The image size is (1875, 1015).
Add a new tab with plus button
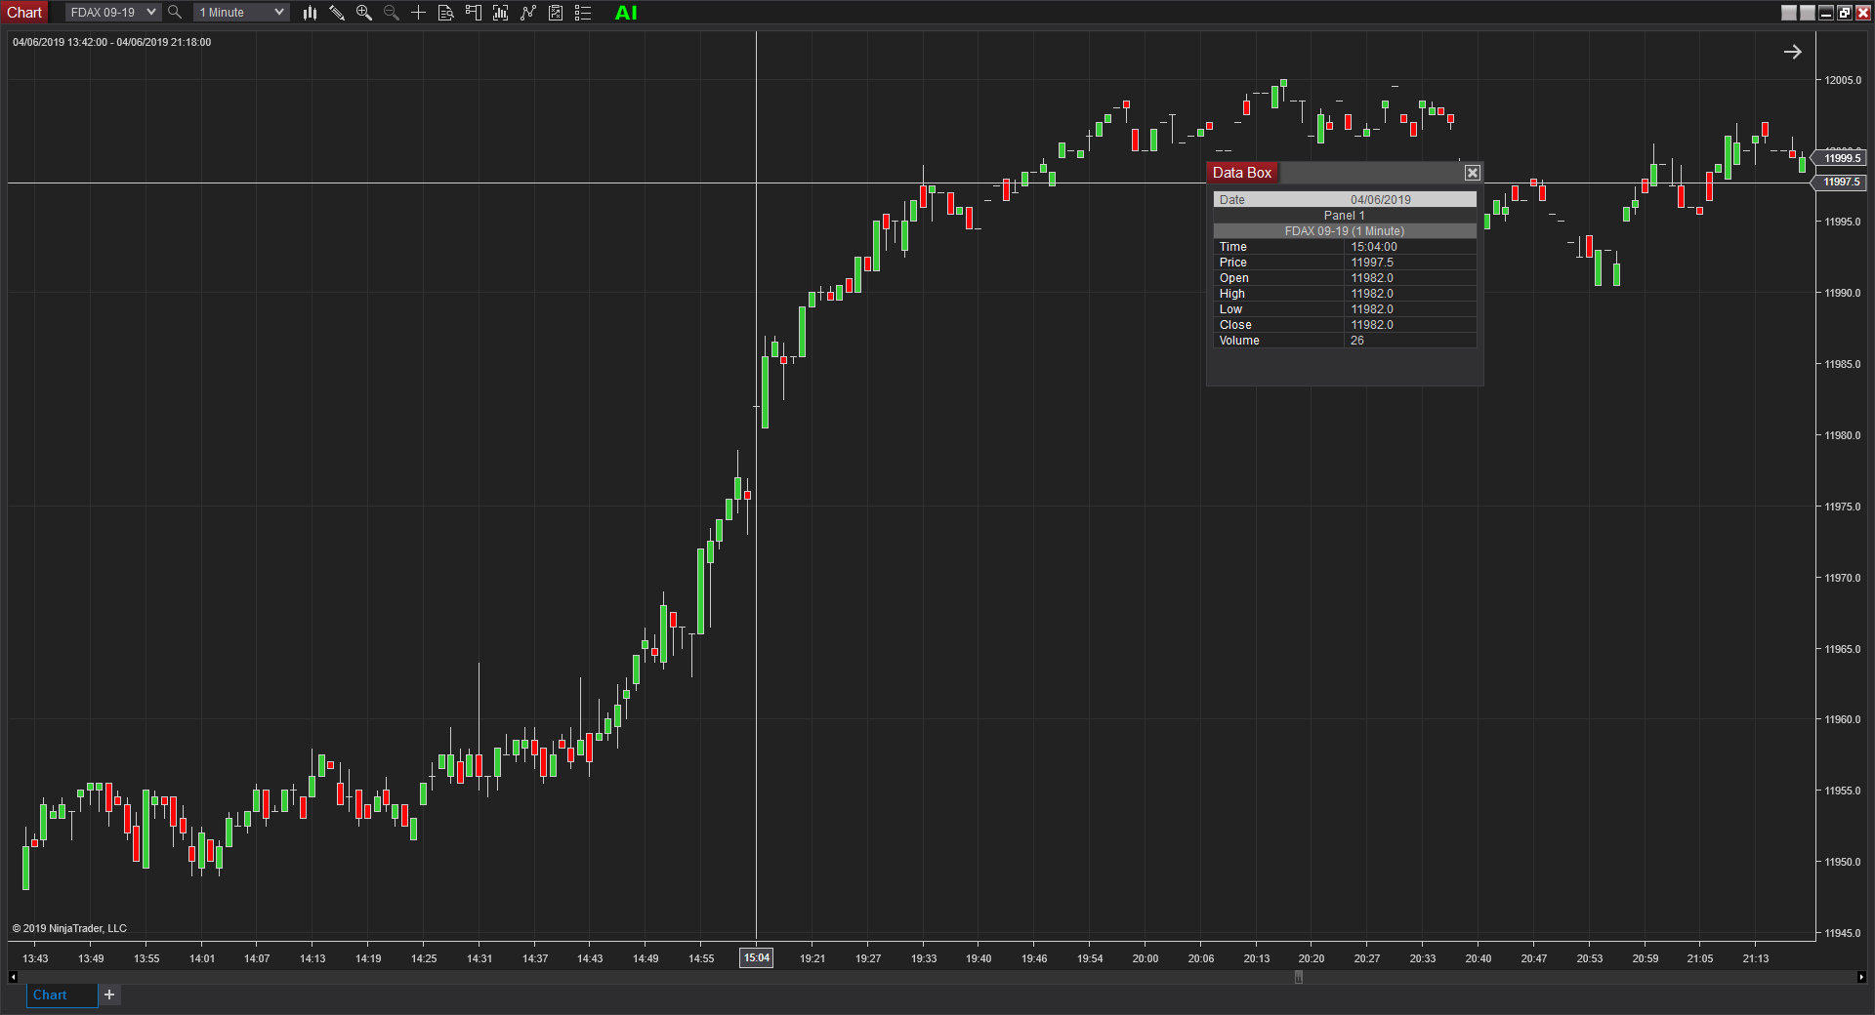tap(109, 995)
